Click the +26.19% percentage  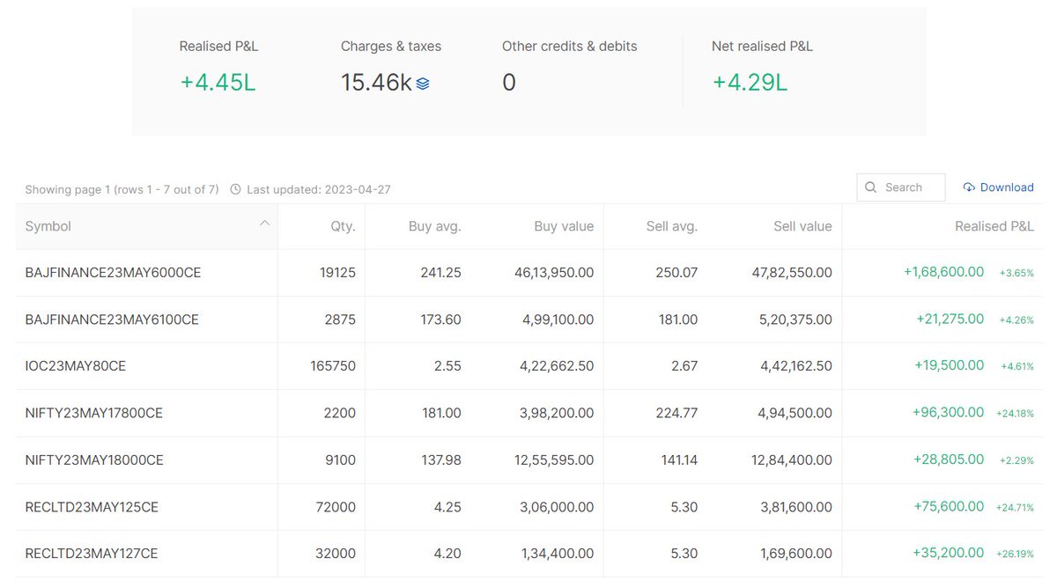pos(1015,555)
